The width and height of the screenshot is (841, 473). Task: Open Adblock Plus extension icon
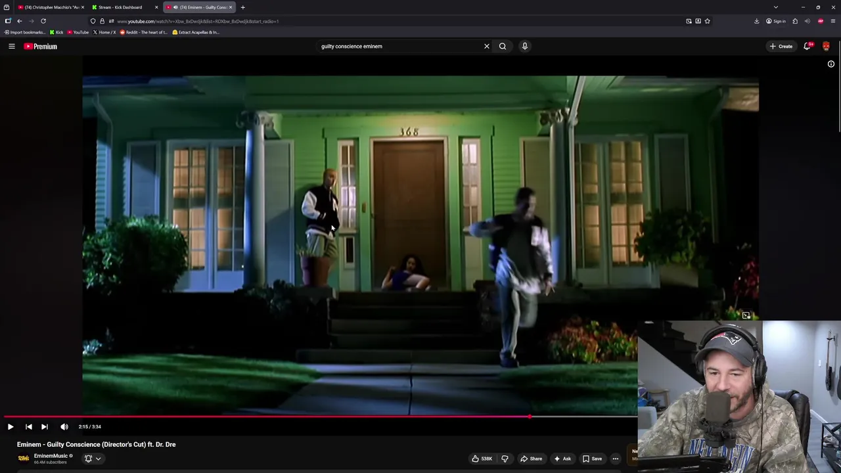click(821, 21)
